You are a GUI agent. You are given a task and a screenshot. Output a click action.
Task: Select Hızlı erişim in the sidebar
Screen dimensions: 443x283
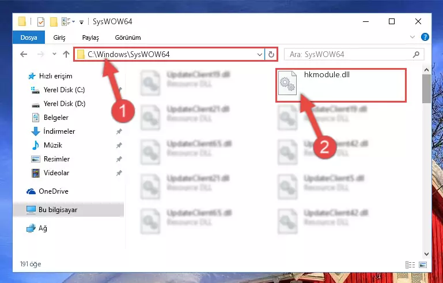click(x=55, y=76)
